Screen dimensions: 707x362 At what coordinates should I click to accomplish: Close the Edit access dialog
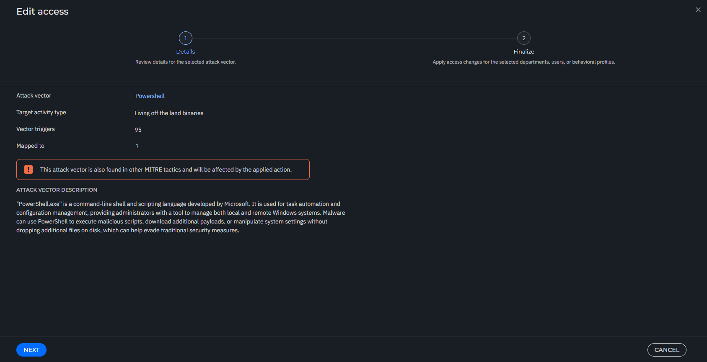(x=698, y=10)
